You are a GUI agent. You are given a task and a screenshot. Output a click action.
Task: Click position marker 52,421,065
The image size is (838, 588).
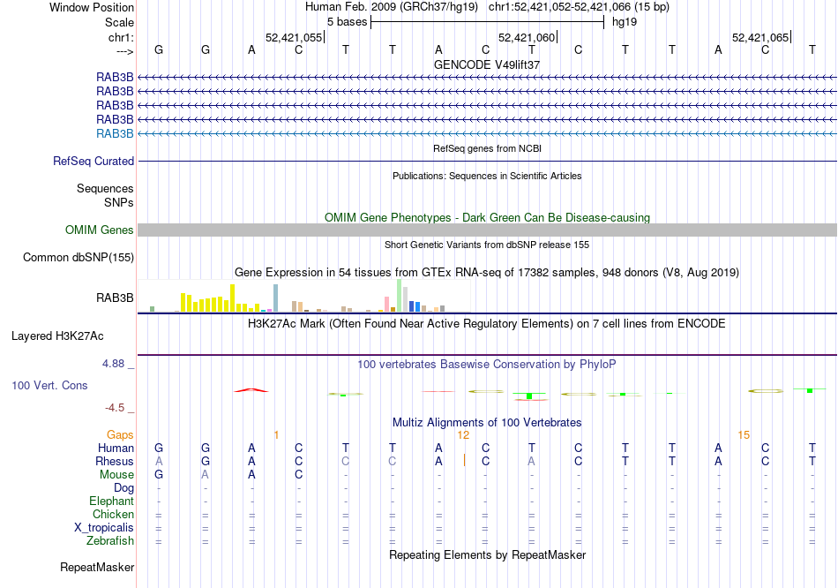pos(760,37)
